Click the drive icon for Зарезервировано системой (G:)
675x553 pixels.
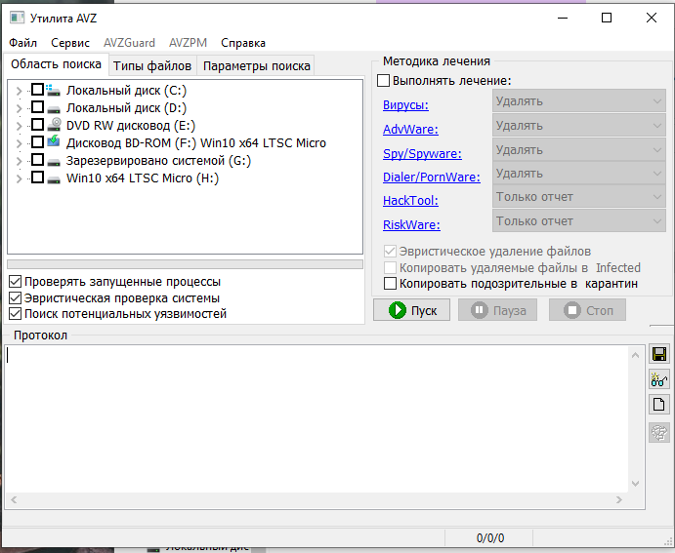pos(54,162)
